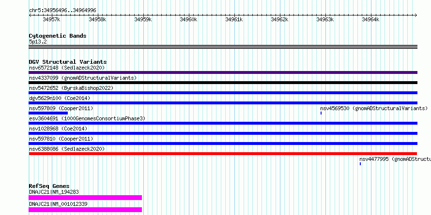Click the gray 5p13.2 cytogenetic band bar
The image size is (431, 215).
pyautogui.click(x=223, y=47)
